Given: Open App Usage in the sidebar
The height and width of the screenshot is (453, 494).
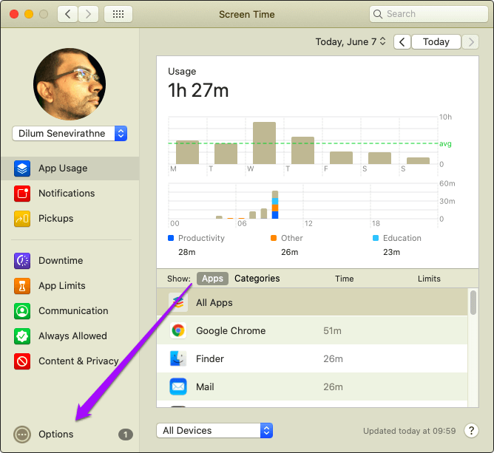Looking at the screenshot, I should click(x=63, y=168).
